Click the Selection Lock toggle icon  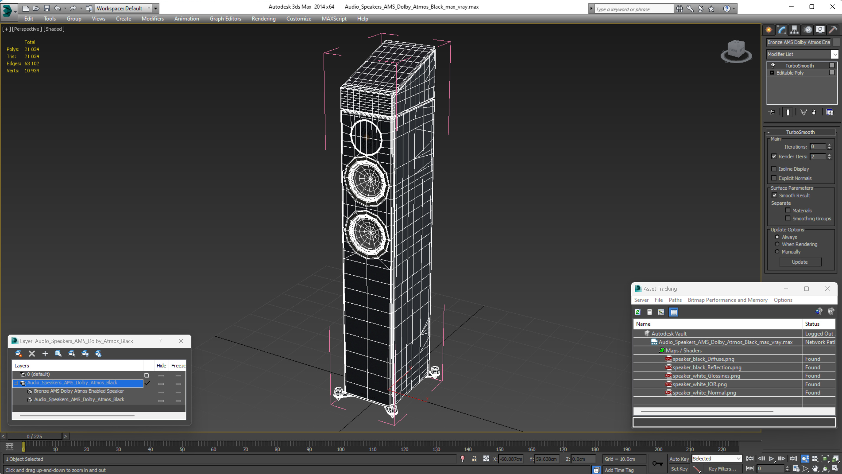tap(474, 459)
